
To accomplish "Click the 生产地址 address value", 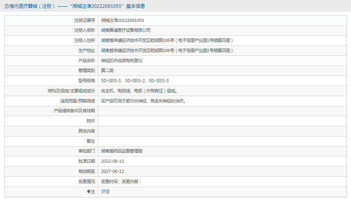I will tap(167, 50).
